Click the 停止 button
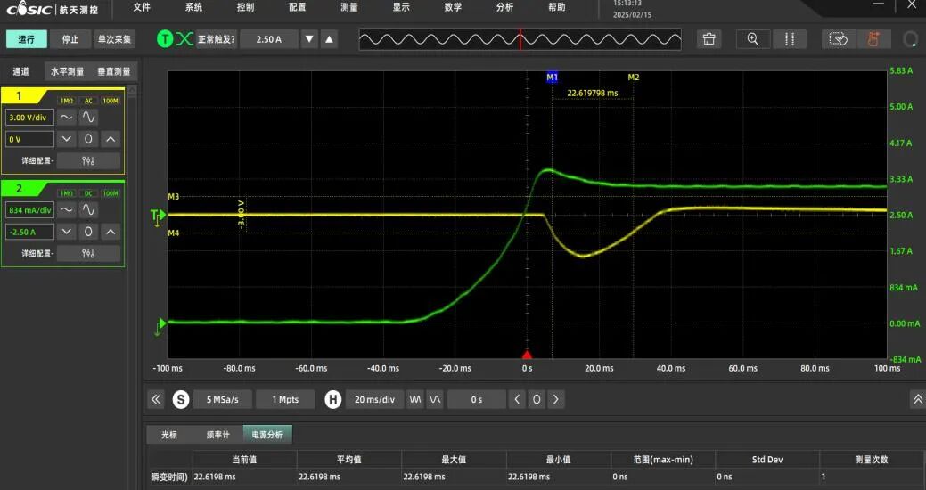The height and width of the screenshot is (490, 926). point(70,39)
